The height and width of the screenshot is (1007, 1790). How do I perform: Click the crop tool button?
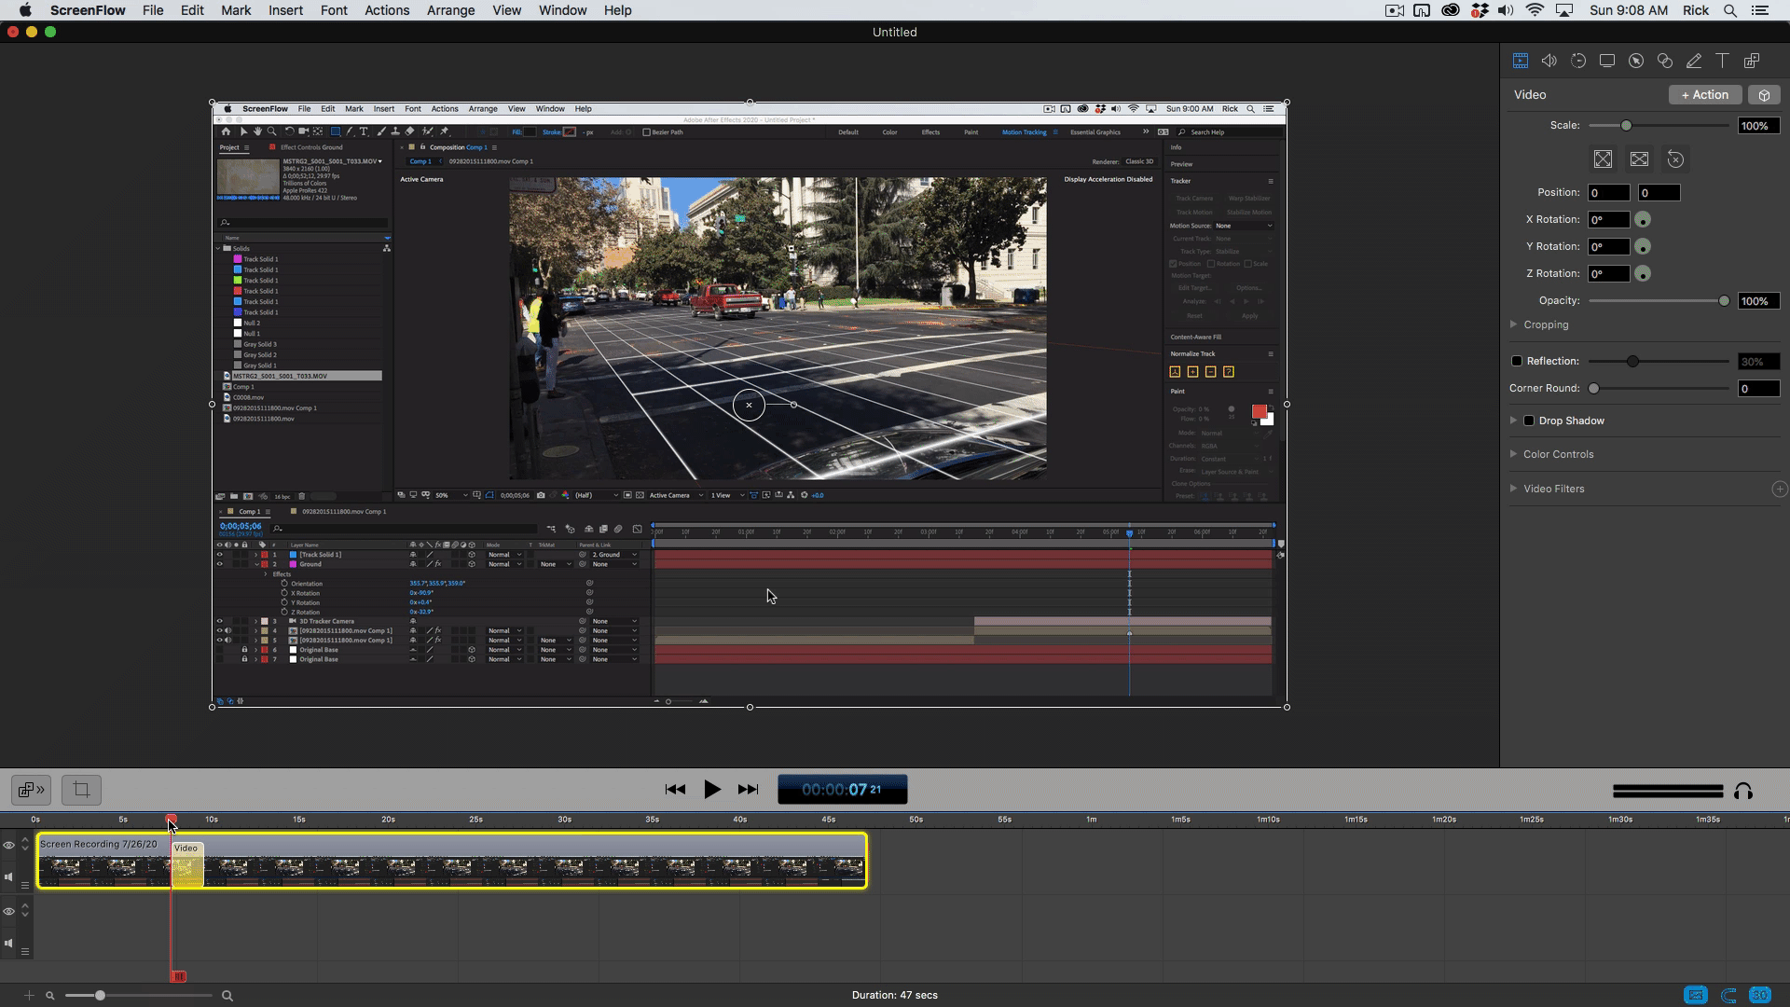pyautogui.click(x=81, y=790)
